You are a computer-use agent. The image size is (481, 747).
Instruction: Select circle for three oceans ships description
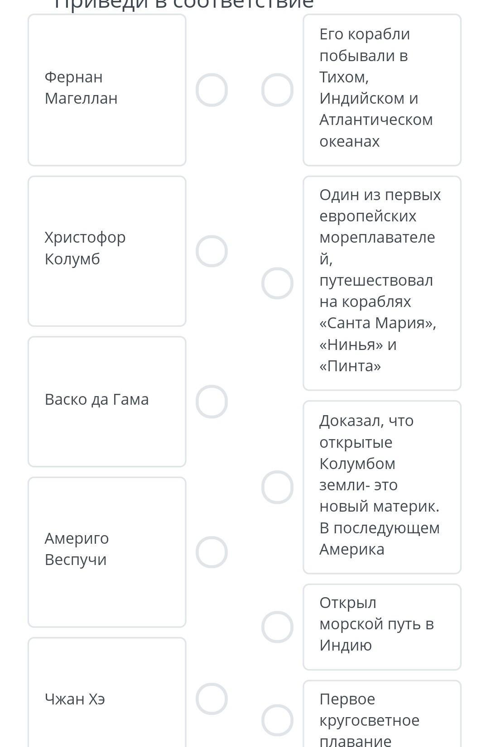click(x=277, y=90)
